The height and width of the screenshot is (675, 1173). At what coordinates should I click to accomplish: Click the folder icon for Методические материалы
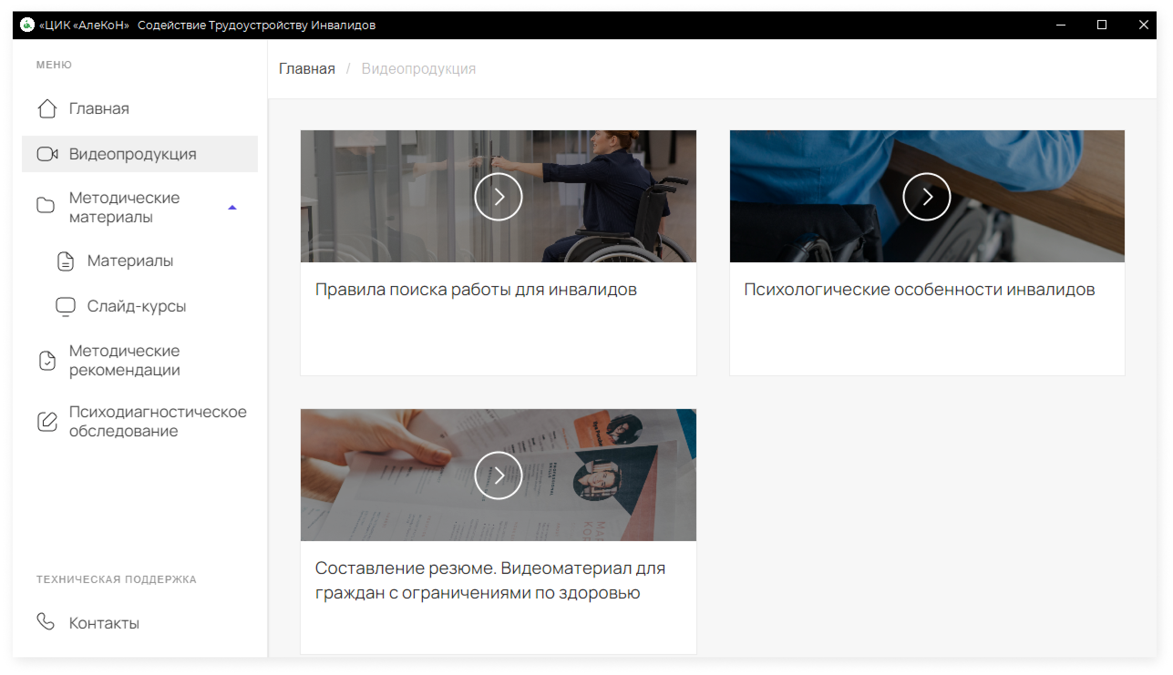[46, 205]
